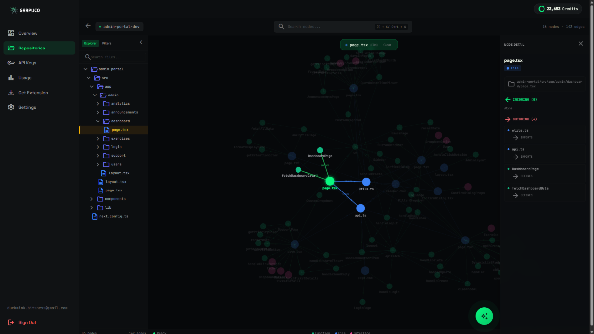Expand the support folder
The height and width of the screenshot is (334, 594).
[98, 155]
